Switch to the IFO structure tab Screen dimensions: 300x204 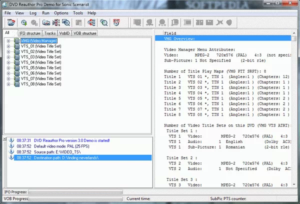point(29,33)
